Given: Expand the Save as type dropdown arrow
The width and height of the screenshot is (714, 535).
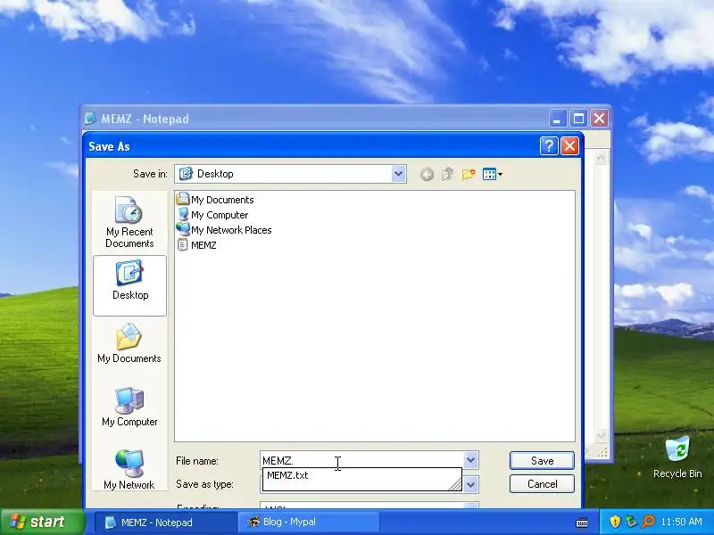Looking at the screenshot, I should [471, 484].
